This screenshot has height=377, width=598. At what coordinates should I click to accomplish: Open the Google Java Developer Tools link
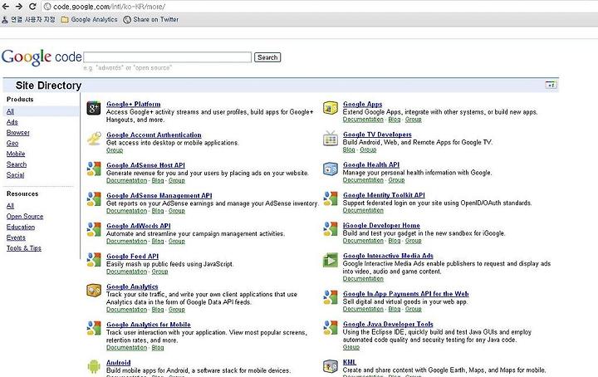coord(388,324)
